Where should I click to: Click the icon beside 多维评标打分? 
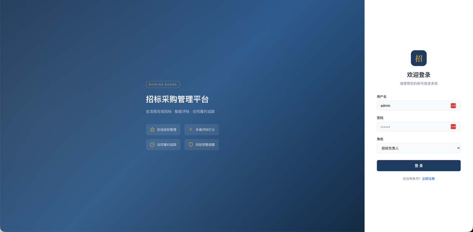click(x=191, y=130)
